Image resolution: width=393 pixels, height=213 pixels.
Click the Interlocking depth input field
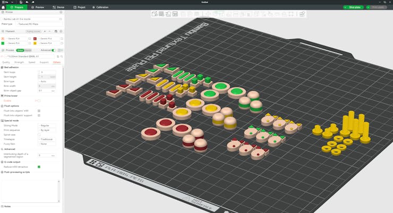(47, 155)
